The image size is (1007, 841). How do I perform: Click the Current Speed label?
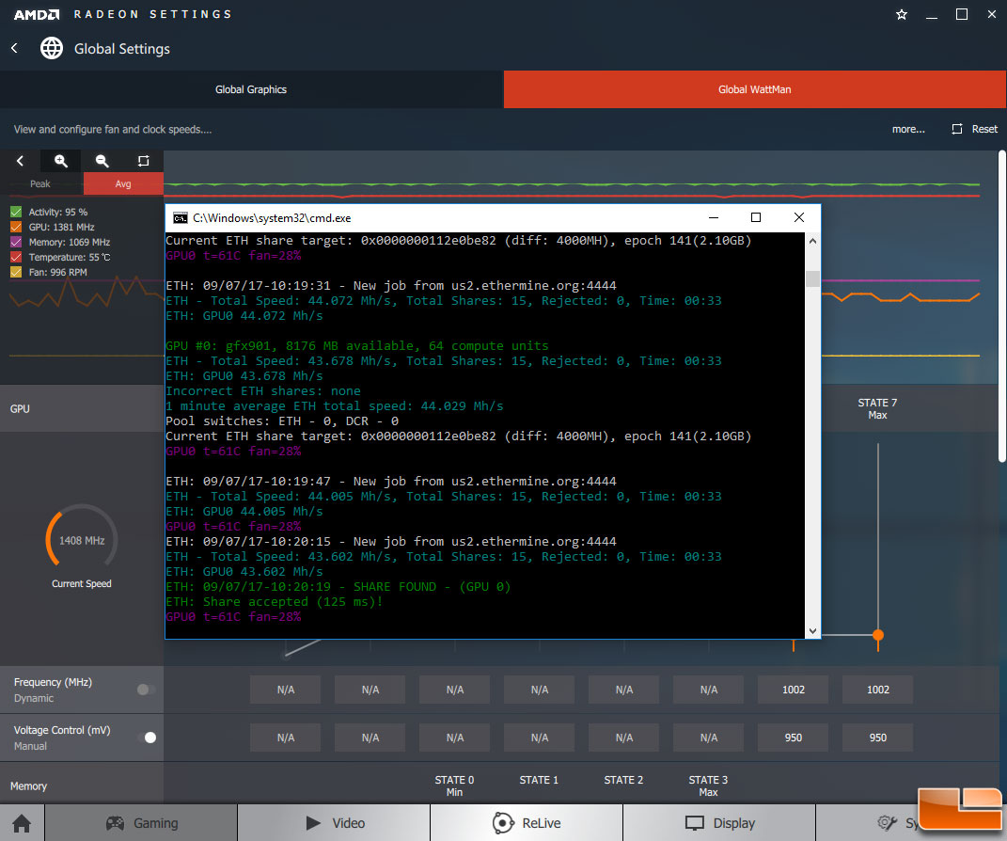coord(82,583)
